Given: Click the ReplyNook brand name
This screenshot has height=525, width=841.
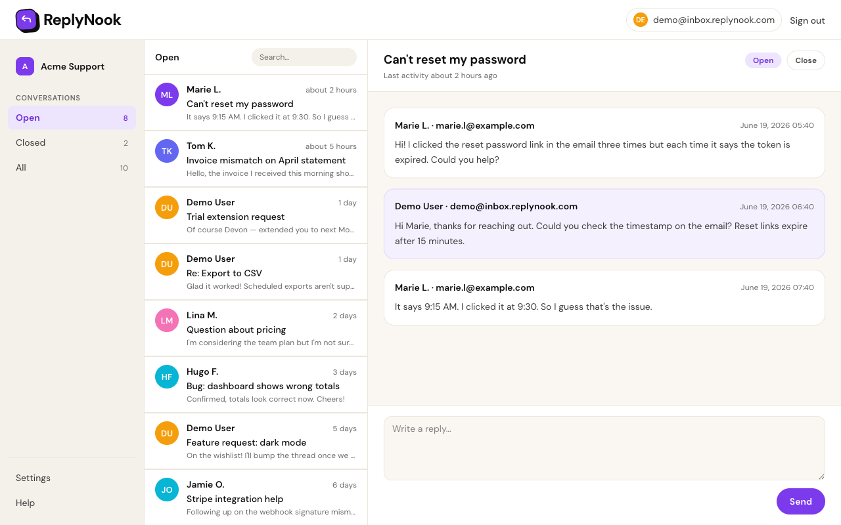Looking at the screenshot, I should pyautogui.click(x=82, y=20).
